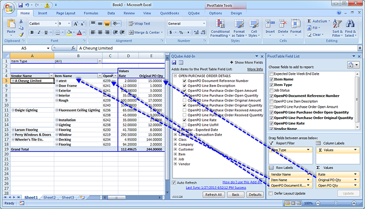The width and height of the screenshot is (365, 209).
Task: Click the Refresh All button
Action: 214,194
